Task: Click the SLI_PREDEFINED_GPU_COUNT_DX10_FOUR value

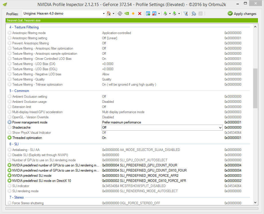Action: (144, 170)
